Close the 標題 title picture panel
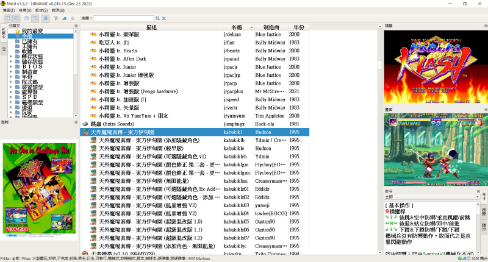This screenshot has width=488, height=262. 486,26
